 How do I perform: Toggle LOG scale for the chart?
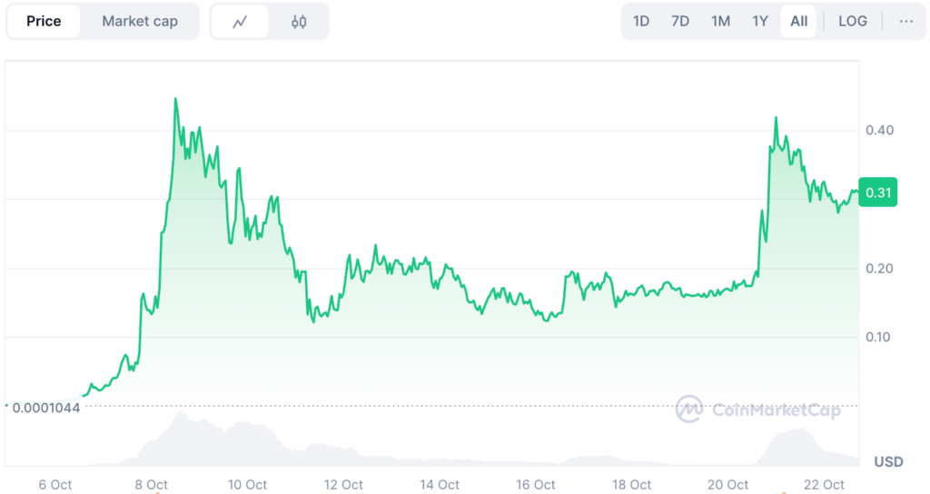853,21
